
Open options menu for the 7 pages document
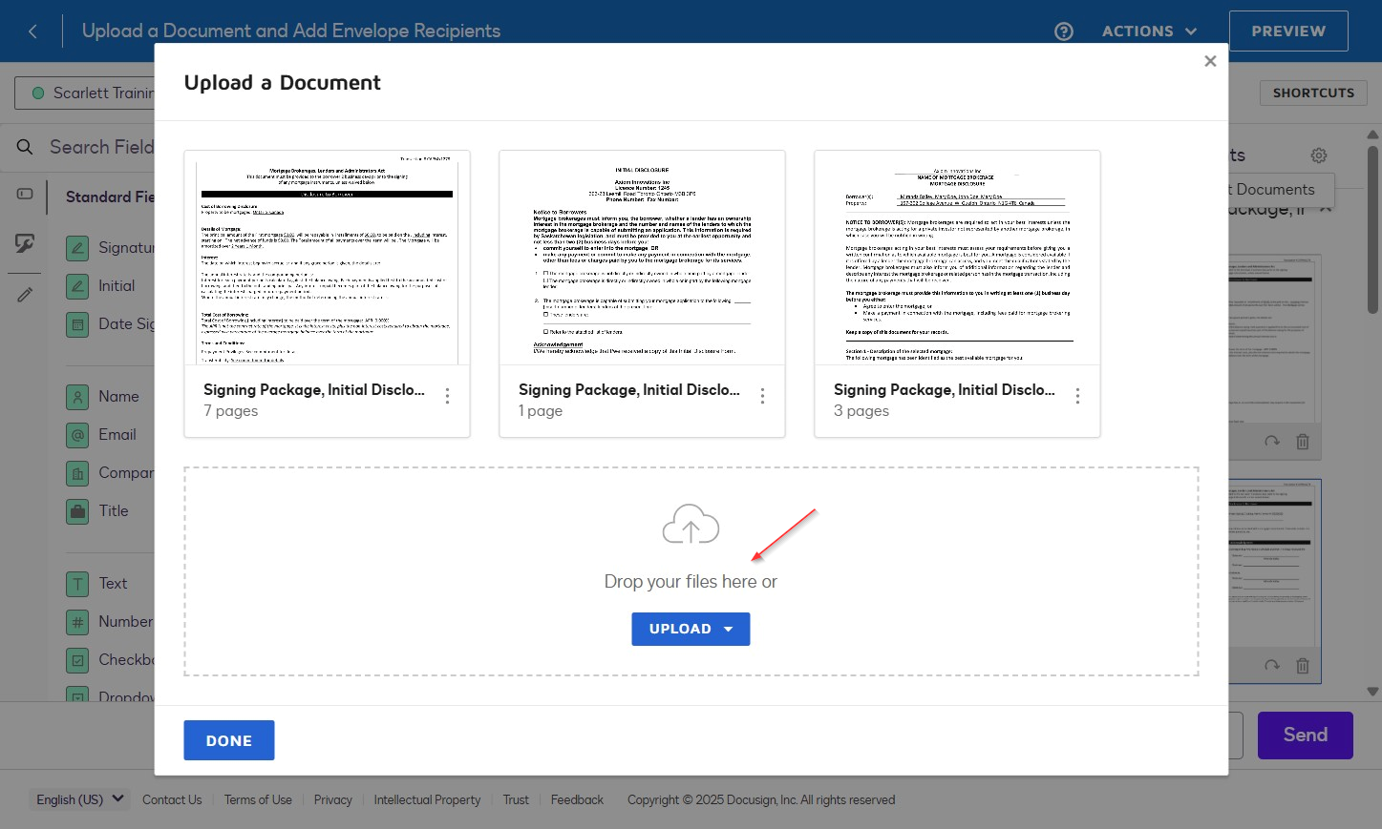pos(447,396)
